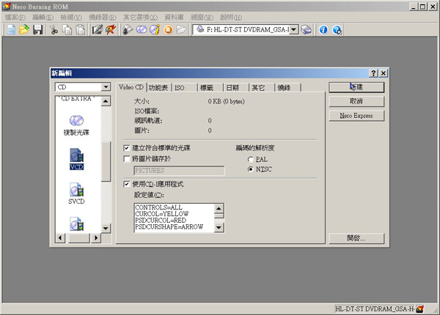Click the Nero Express button
This screenshot has height=315, width=440.
(x=356, y=116)
